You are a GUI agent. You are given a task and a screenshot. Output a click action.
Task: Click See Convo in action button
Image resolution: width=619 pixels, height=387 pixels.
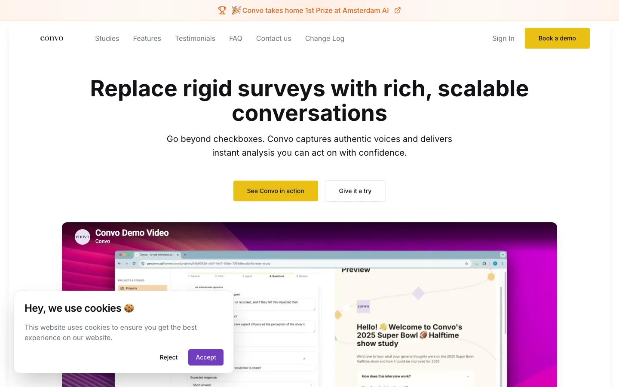(x=276, y=191)
